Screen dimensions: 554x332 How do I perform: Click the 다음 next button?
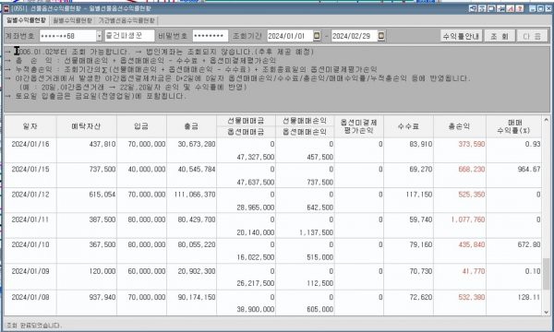pyautogui.click(x=532, y=36)
